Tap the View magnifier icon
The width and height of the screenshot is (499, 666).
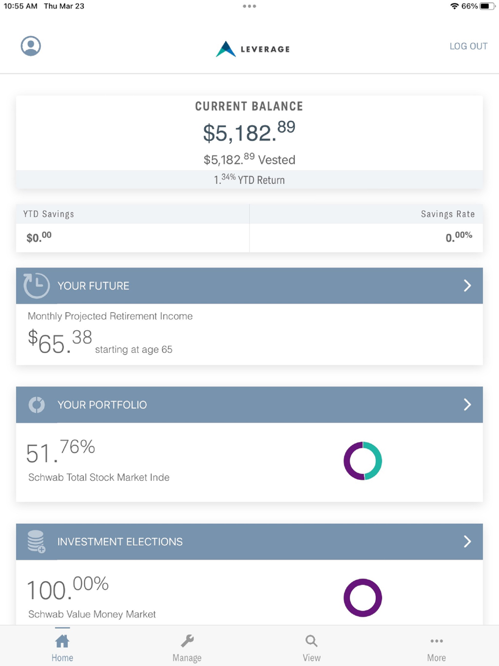pos(311,641)
